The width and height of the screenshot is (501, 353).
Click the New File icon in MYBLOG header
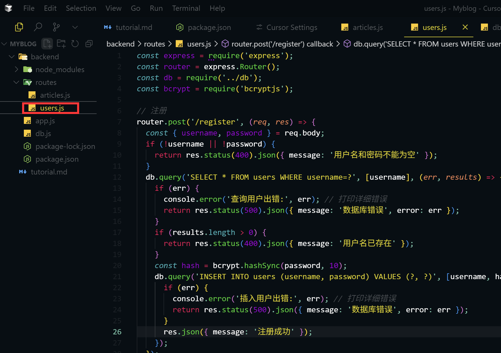click(x=47, y=44)
